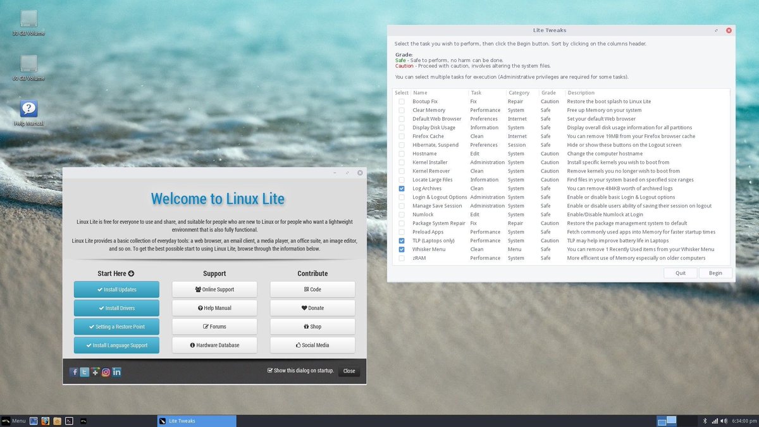Image resolution: width=759 pixels, height=427 pixels.
Task: Click the Social Media button
Action: point(312,345)
